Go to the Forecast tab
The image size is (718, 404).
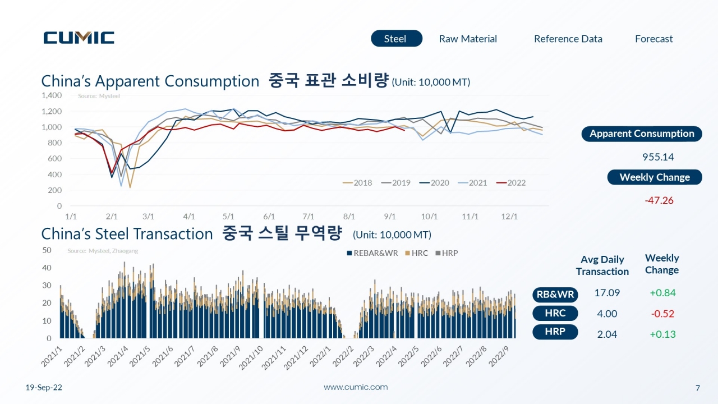[x=653, y=39]
